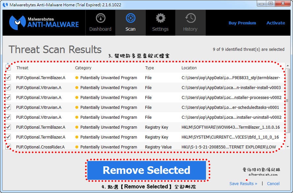
Task: Toggle the select-all checkbox in header
Action: click(8, 68)
